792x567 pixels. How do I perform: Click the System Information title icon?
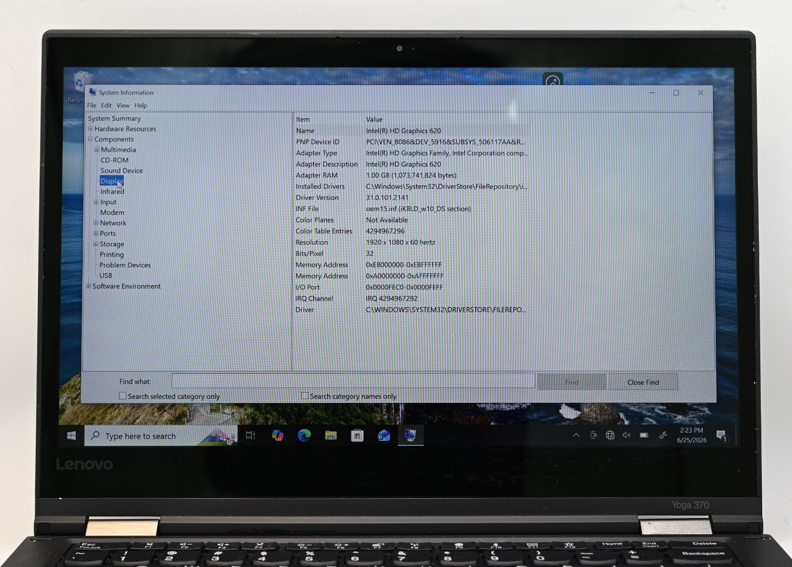tap(93, 92)
